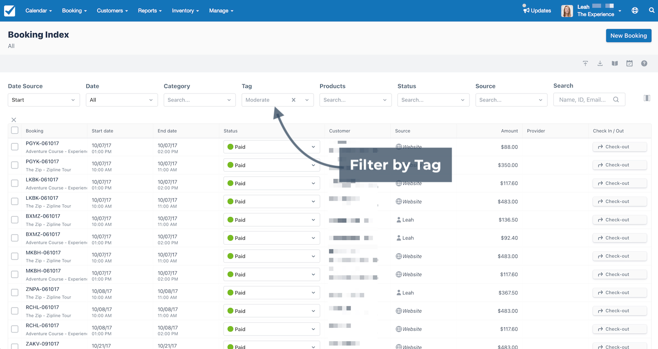658x349 pixels.
Task: Check the PGYK-061017 Zipline Tour row checkbox
Action: [15, 165]
